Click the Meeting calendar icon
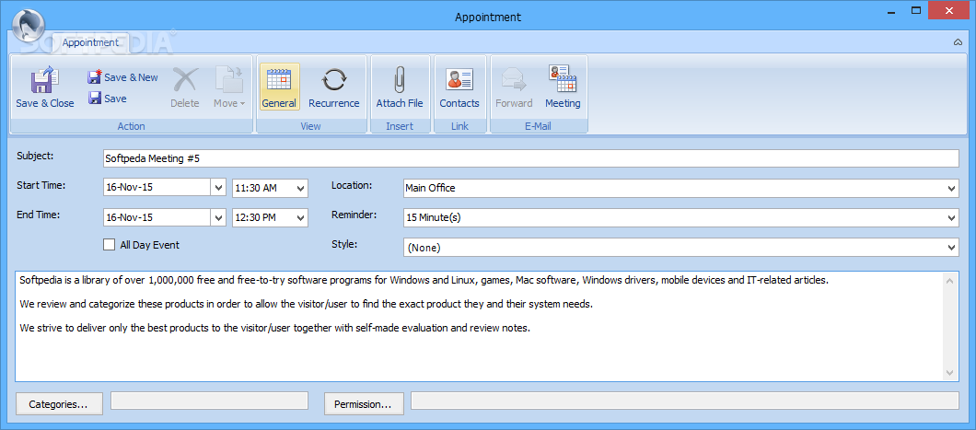Screen dimensions: 976x430 (x=563, y=80)
